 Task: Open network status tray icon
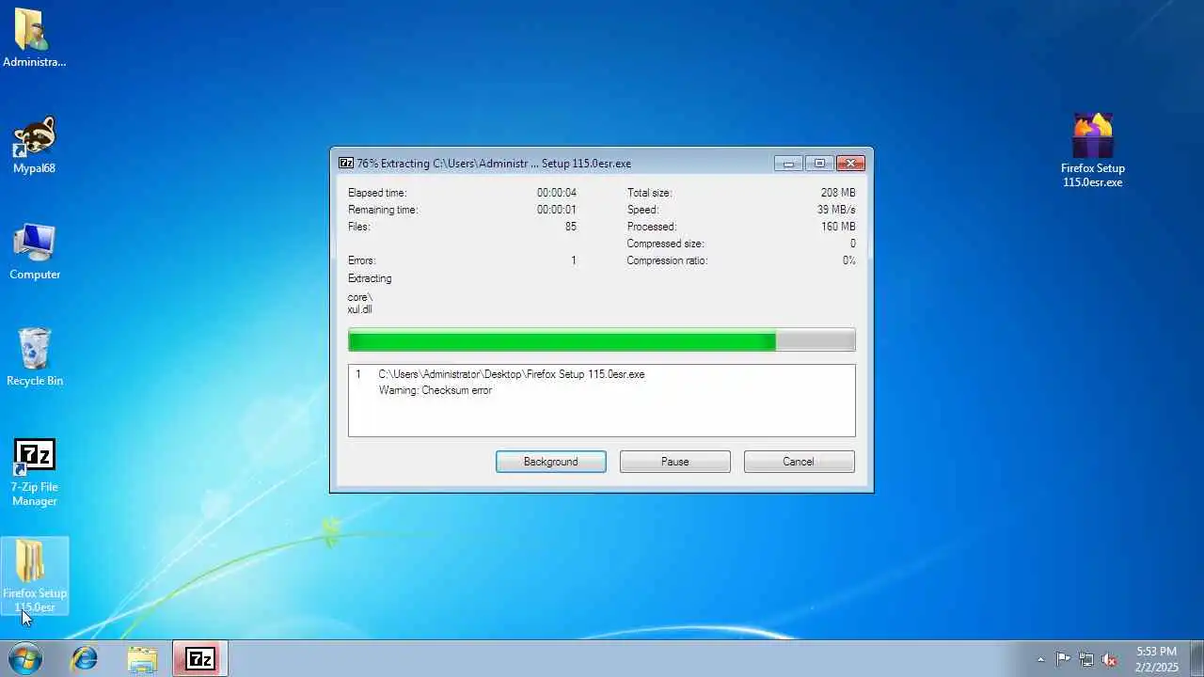[x=1086, y=659]
